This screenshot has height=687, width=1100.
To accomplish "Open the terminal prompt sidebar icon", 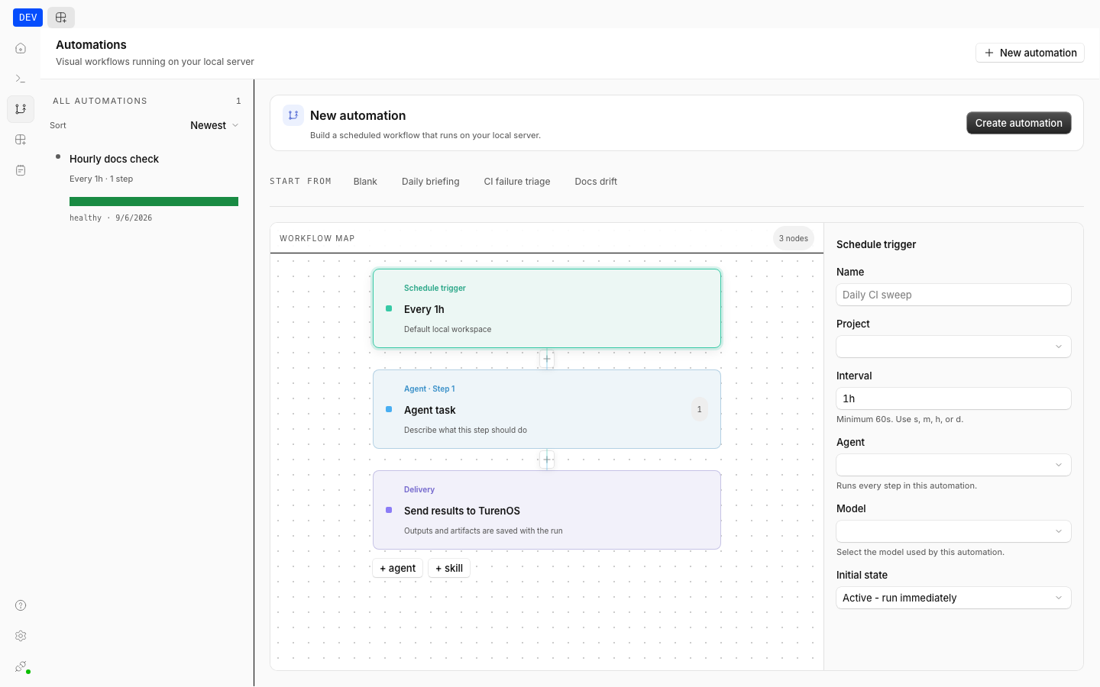I will [21, 79].
